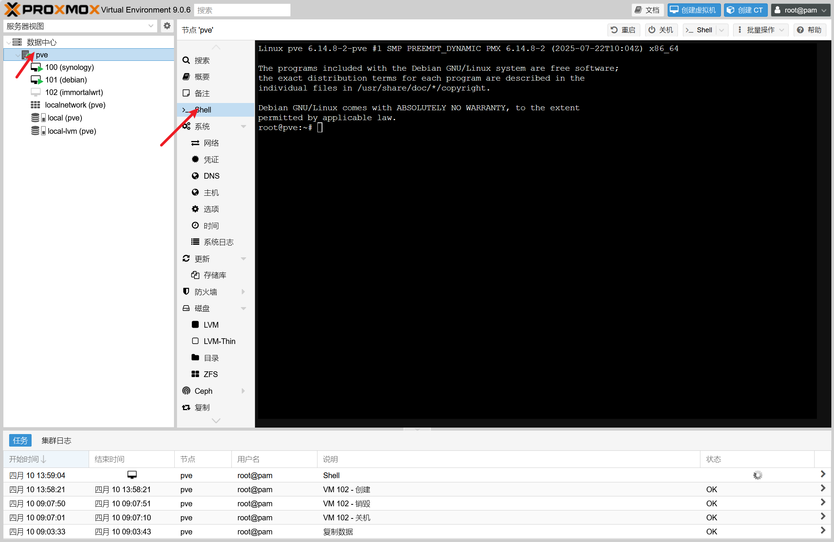Screen dimensions: 834x542
Task: Click the 帮助 help button
Action: click(810, 30)
